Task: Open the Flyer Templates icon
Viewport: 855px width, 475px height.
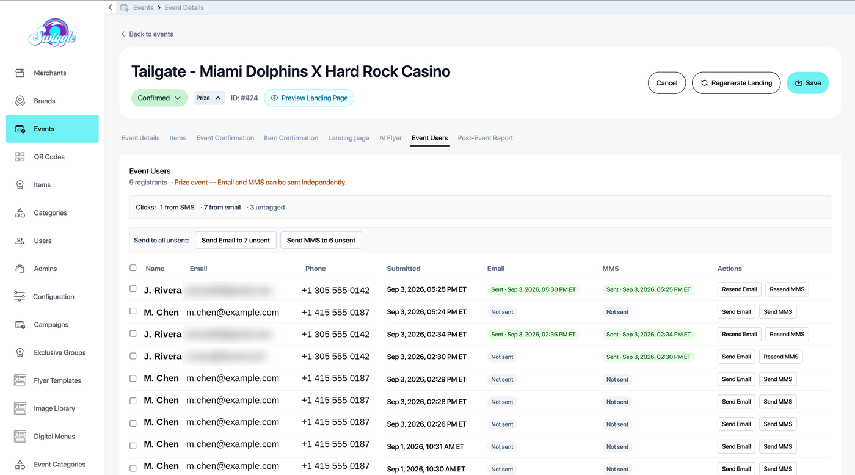Action: 20,380
